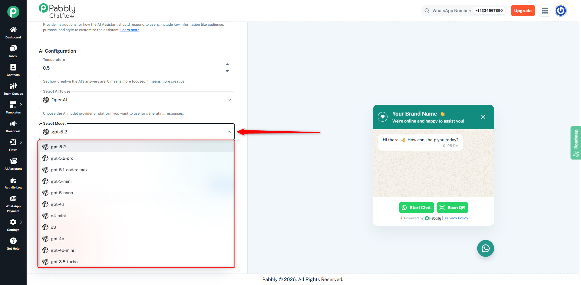Select gpt-5.2-pro model option

(x=137, y=158)
